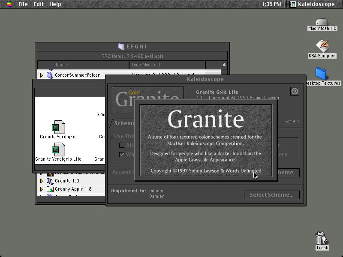The width and height of the screenshot is (343, 257).
Task: Expand the Granny Apple 1.8 disclosure triangle
Action: click(41, 189)
